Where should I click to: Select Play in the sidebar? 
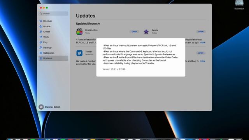pos(53,42)
